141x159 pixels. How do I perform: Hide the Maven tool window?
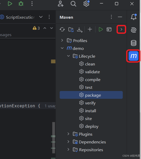[120, 17]
